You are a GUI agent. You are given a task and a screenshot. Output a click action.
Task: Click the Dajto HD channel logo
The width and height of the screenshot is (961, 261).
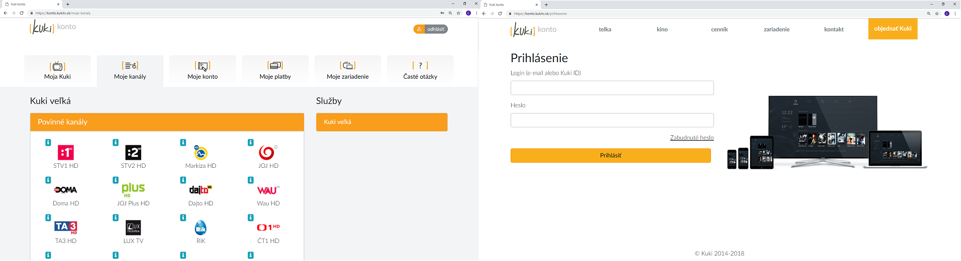tap(201, 190)
